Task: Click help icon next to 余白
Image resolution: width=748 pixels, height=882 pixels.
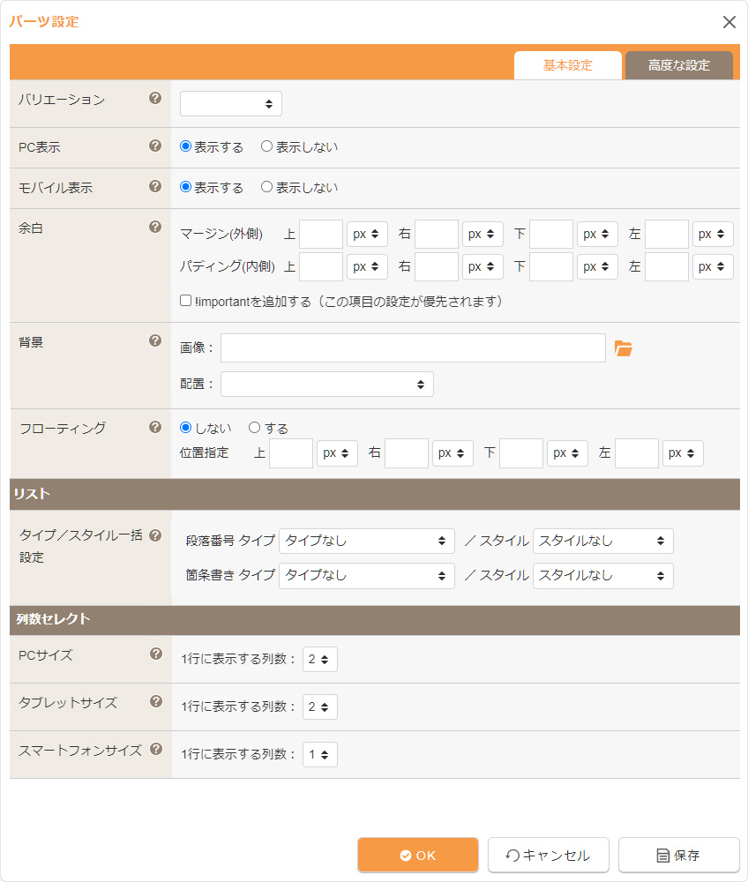Action: [x=155, y=227]
